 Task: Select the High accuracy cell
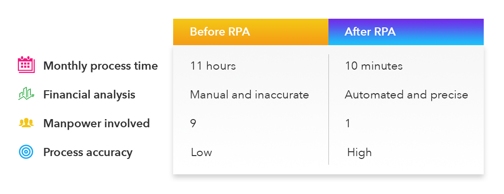pos(359,153)
